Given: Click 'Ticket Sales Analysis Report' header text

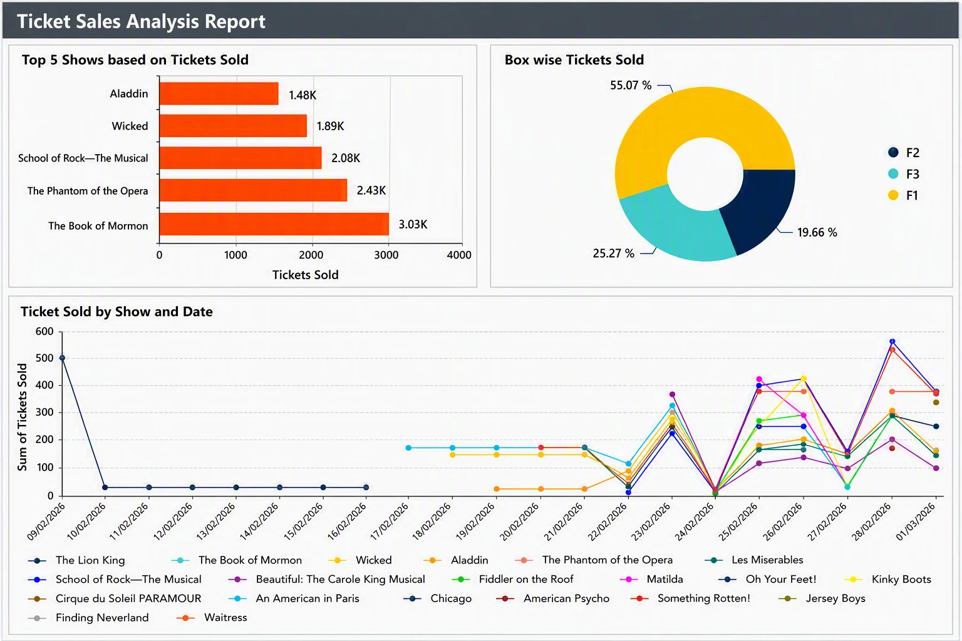Looking at the screenshot, I should click(x=141, y=21).
